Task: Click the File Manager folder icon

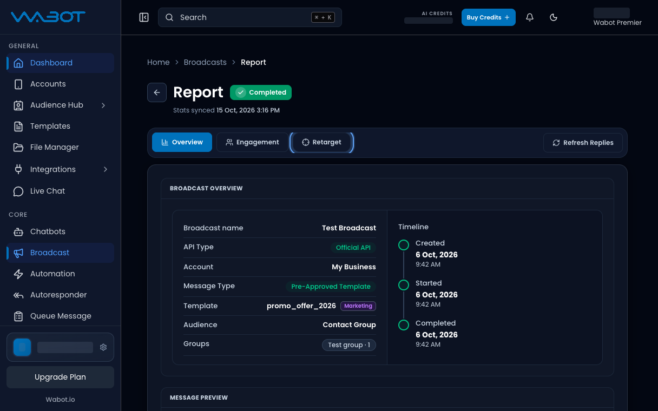Action: [18, 147]
